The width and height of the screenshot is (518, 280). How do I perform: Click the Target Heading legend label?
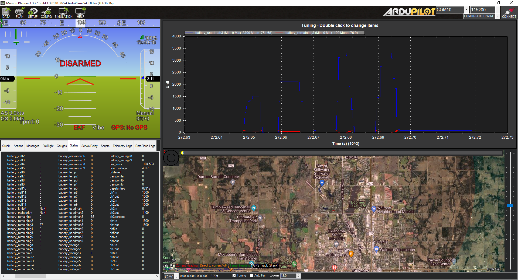pyautogui.click(x=240, y=265)
